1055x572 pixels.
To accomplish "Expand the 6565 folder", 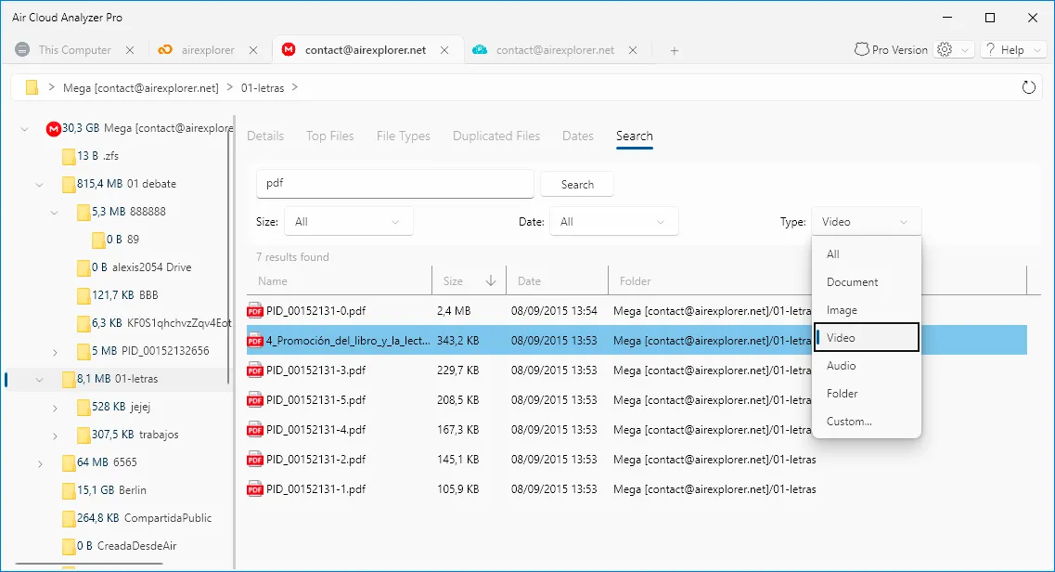I will coord(41,463).
